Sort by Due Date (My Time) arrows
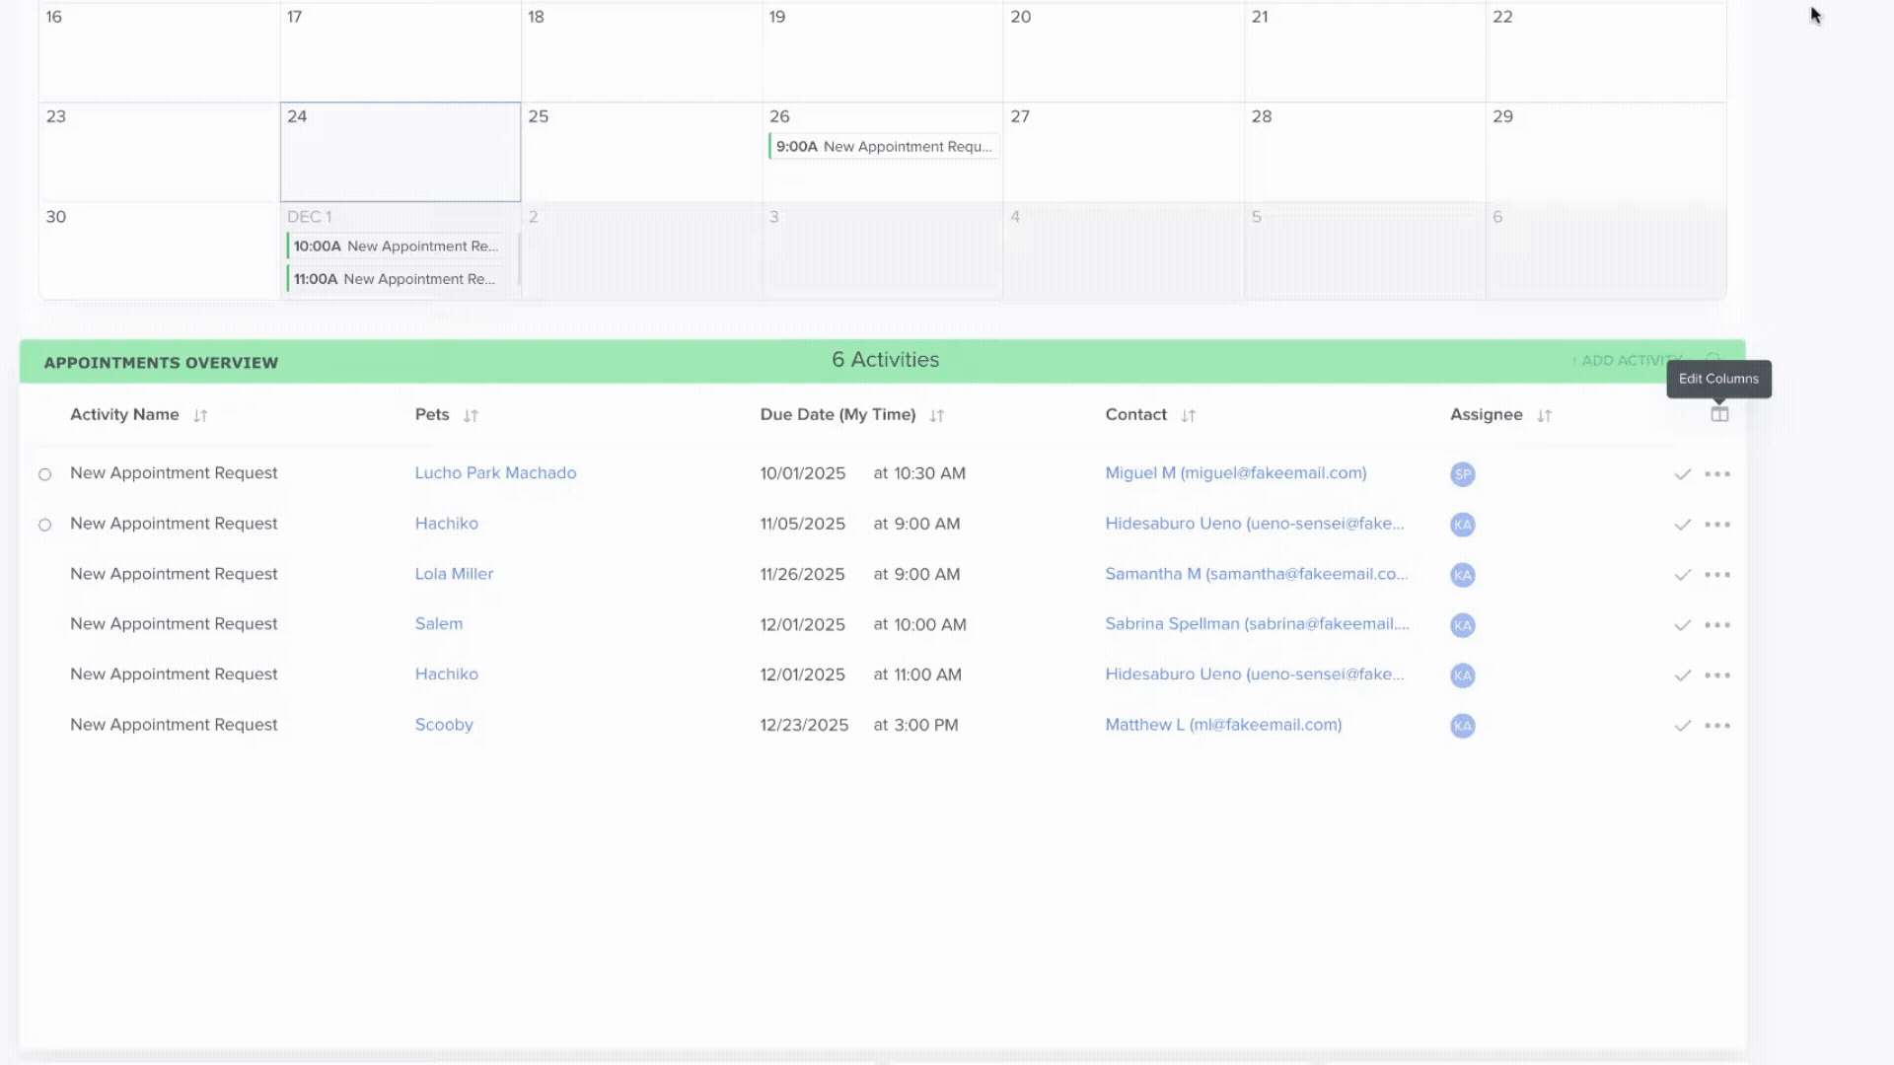Screen dimensions: 1894x1065 (x=936, y=416)
